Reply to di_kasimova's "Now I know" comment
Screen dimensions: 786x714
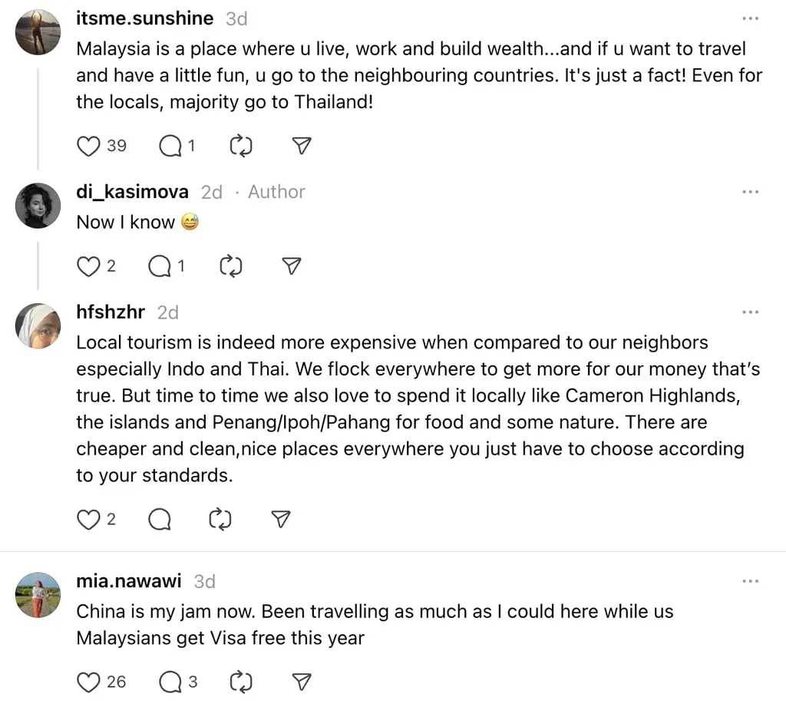click(159, 266)
